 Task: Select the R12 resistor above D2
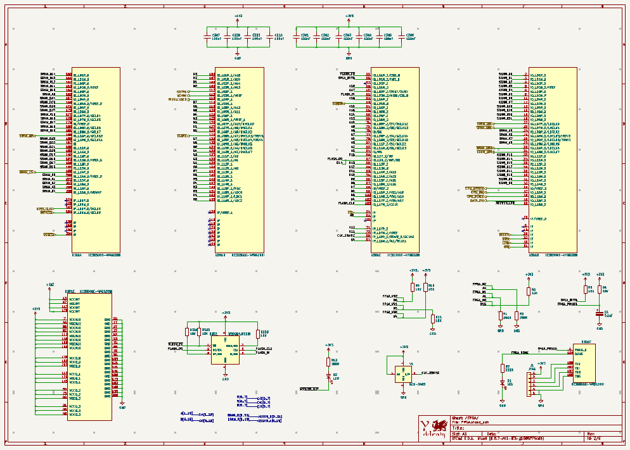pyautogui.click(x=328, y=362)
